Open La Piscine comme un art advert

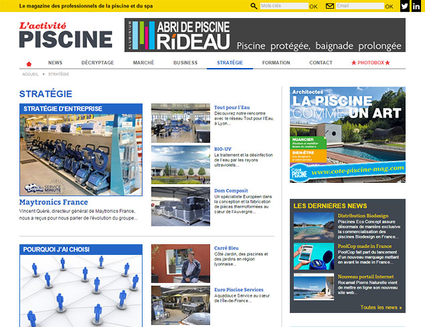(347, 135)
